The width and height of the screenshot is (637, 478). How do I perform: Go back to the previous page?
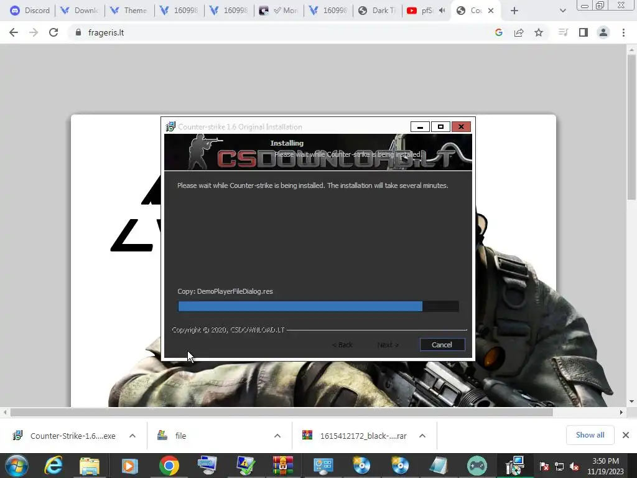14,32
